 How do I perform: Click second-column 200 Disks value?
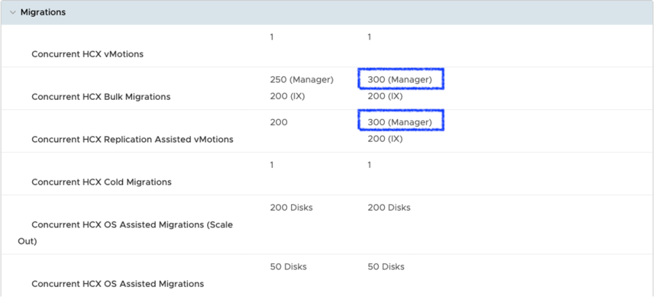coord(389,207)
